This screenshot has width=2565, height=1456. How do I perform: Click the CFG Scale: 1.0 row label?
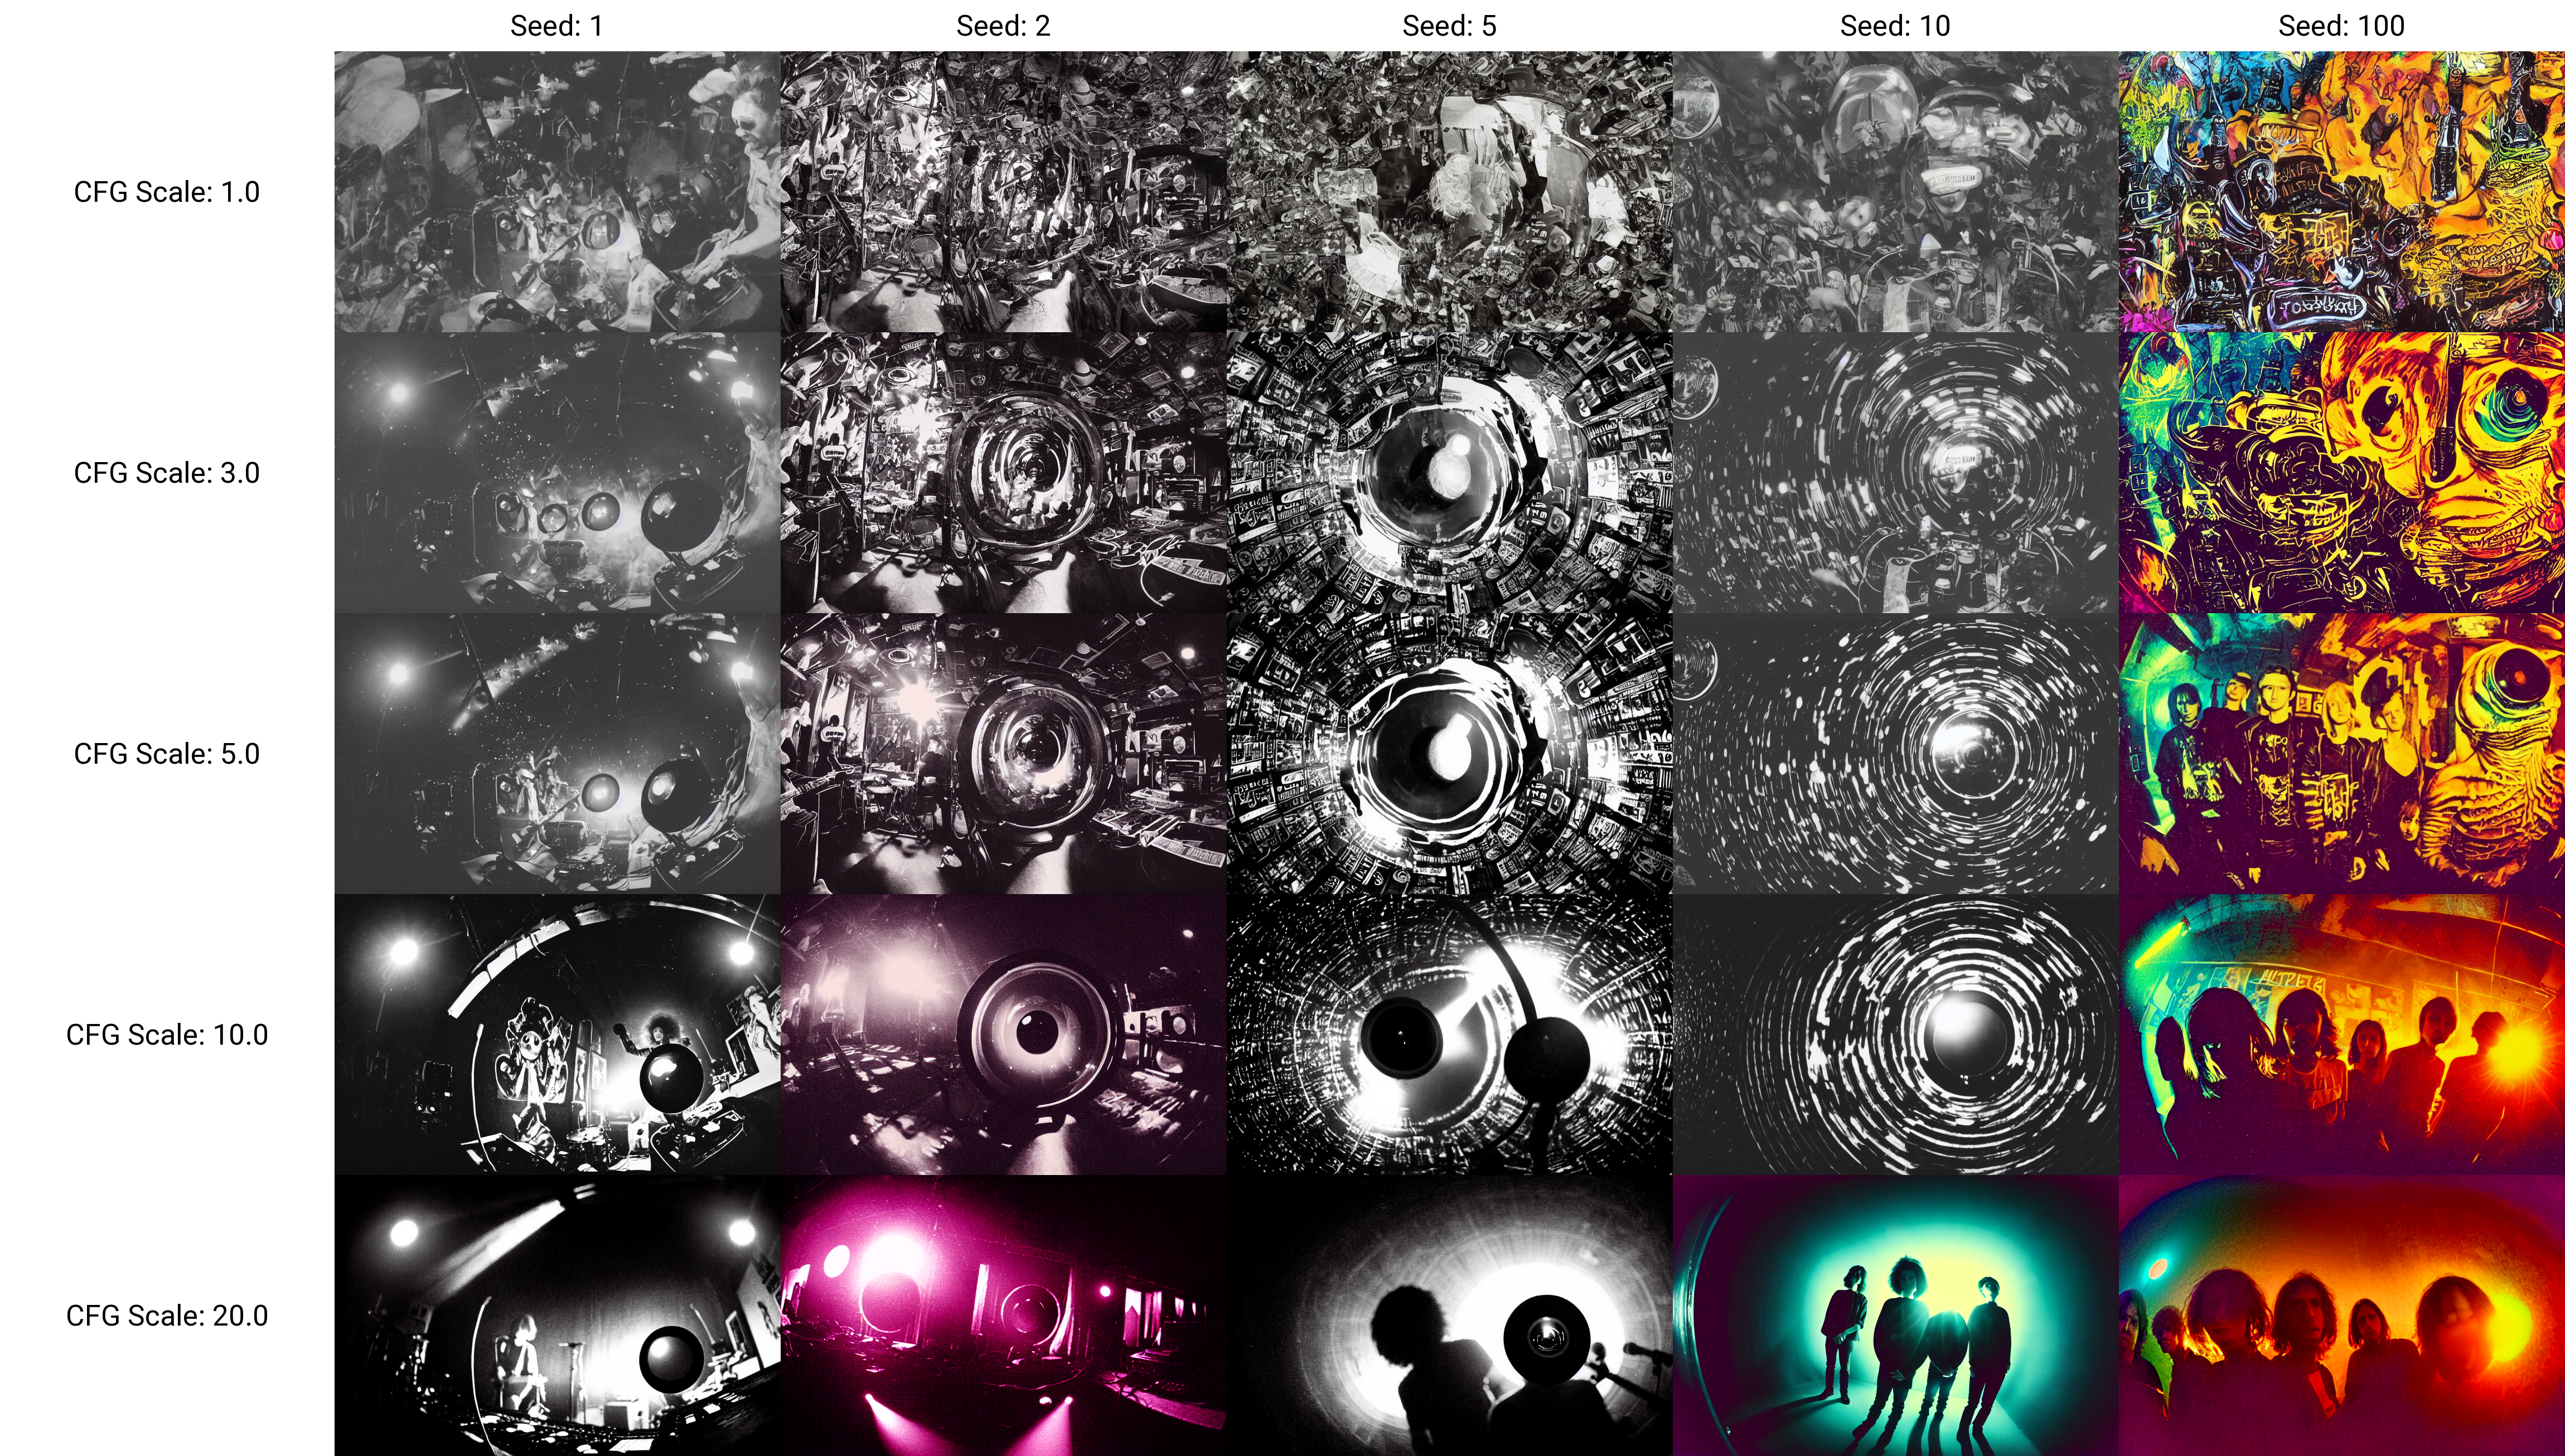pos(166,192)
